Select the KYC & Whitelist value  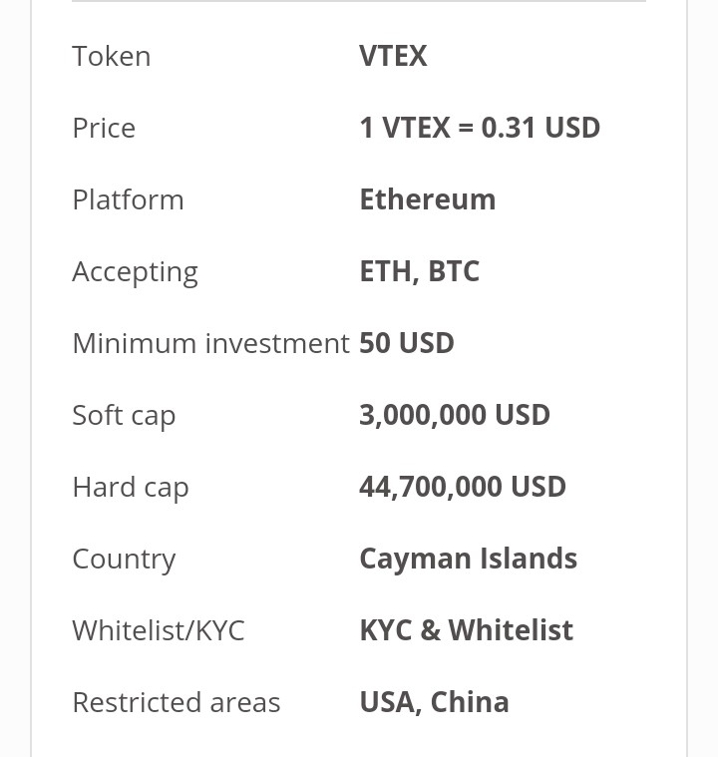[x=466, y=630]
